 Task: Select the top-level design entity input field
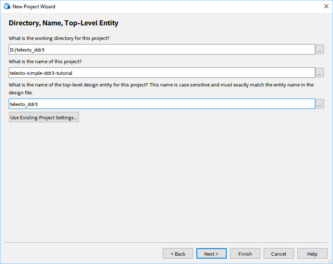coord(162,104)
